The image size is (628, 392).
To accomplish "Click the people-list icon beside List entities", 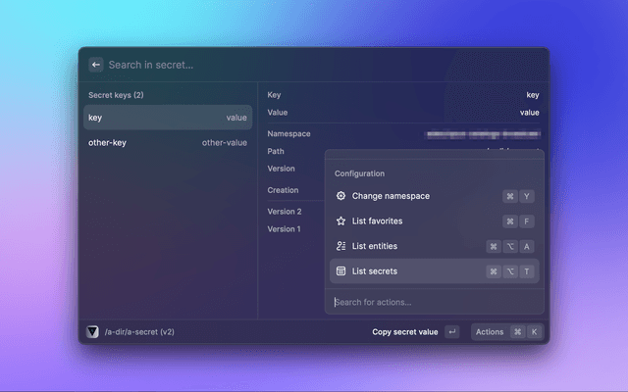I will (340, 246).
